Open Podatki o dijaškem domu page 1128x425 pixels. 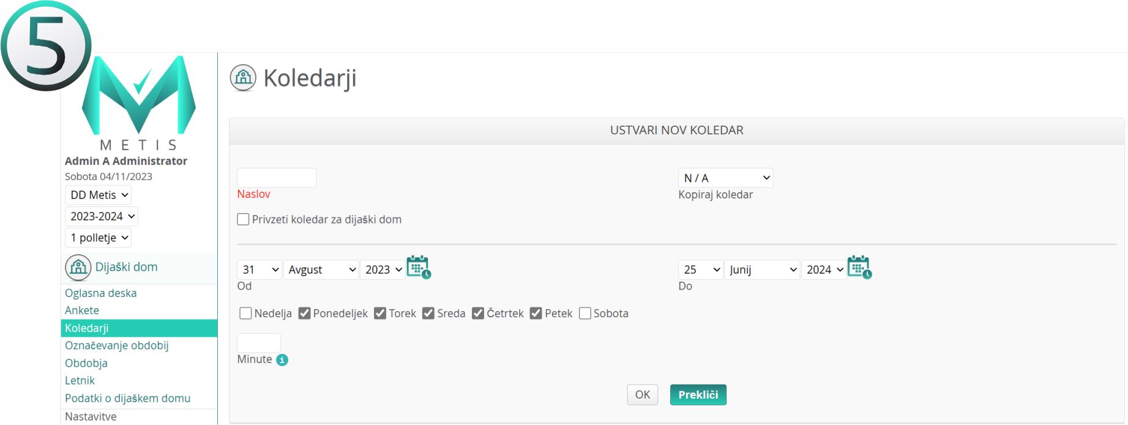[x=128, y=399]
